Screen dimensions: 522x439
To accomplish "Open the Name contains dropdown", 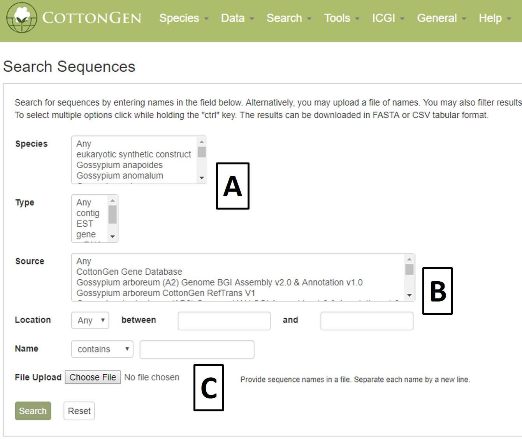I will coord(102,349).
